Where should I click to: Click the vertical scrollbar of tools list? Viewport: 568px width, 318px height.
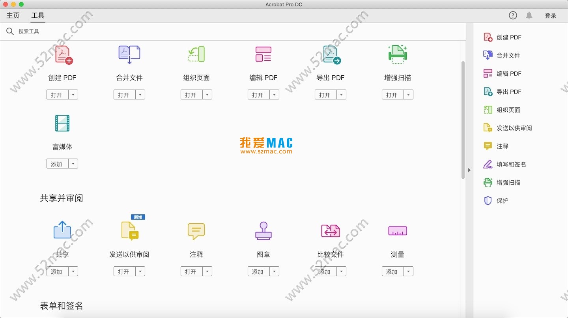463,120
